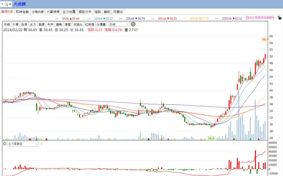Click the plus add-stock icon
The width and height of the screenshot is (283, 176).
coord(10,4)
